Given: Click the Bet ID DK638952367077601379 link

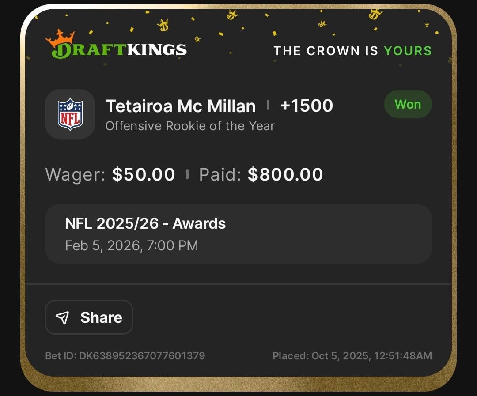Looking at the screenshot, I should click(125, 355).
